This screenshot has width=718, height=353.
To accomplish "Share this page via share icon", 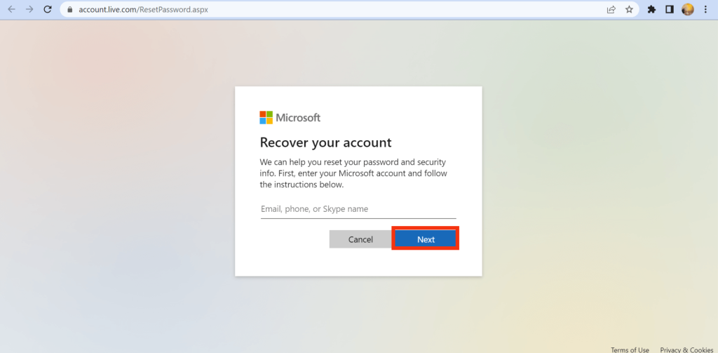I will click(x=611, y=9).
